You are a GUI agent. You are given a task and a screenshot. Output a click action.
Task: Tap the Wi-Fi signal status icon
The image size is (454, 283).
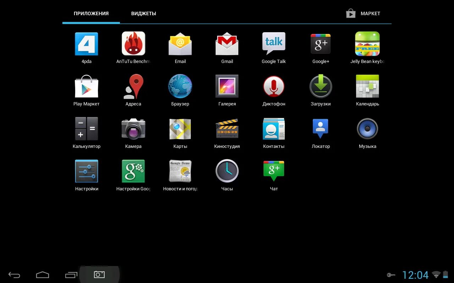[436, 275]
